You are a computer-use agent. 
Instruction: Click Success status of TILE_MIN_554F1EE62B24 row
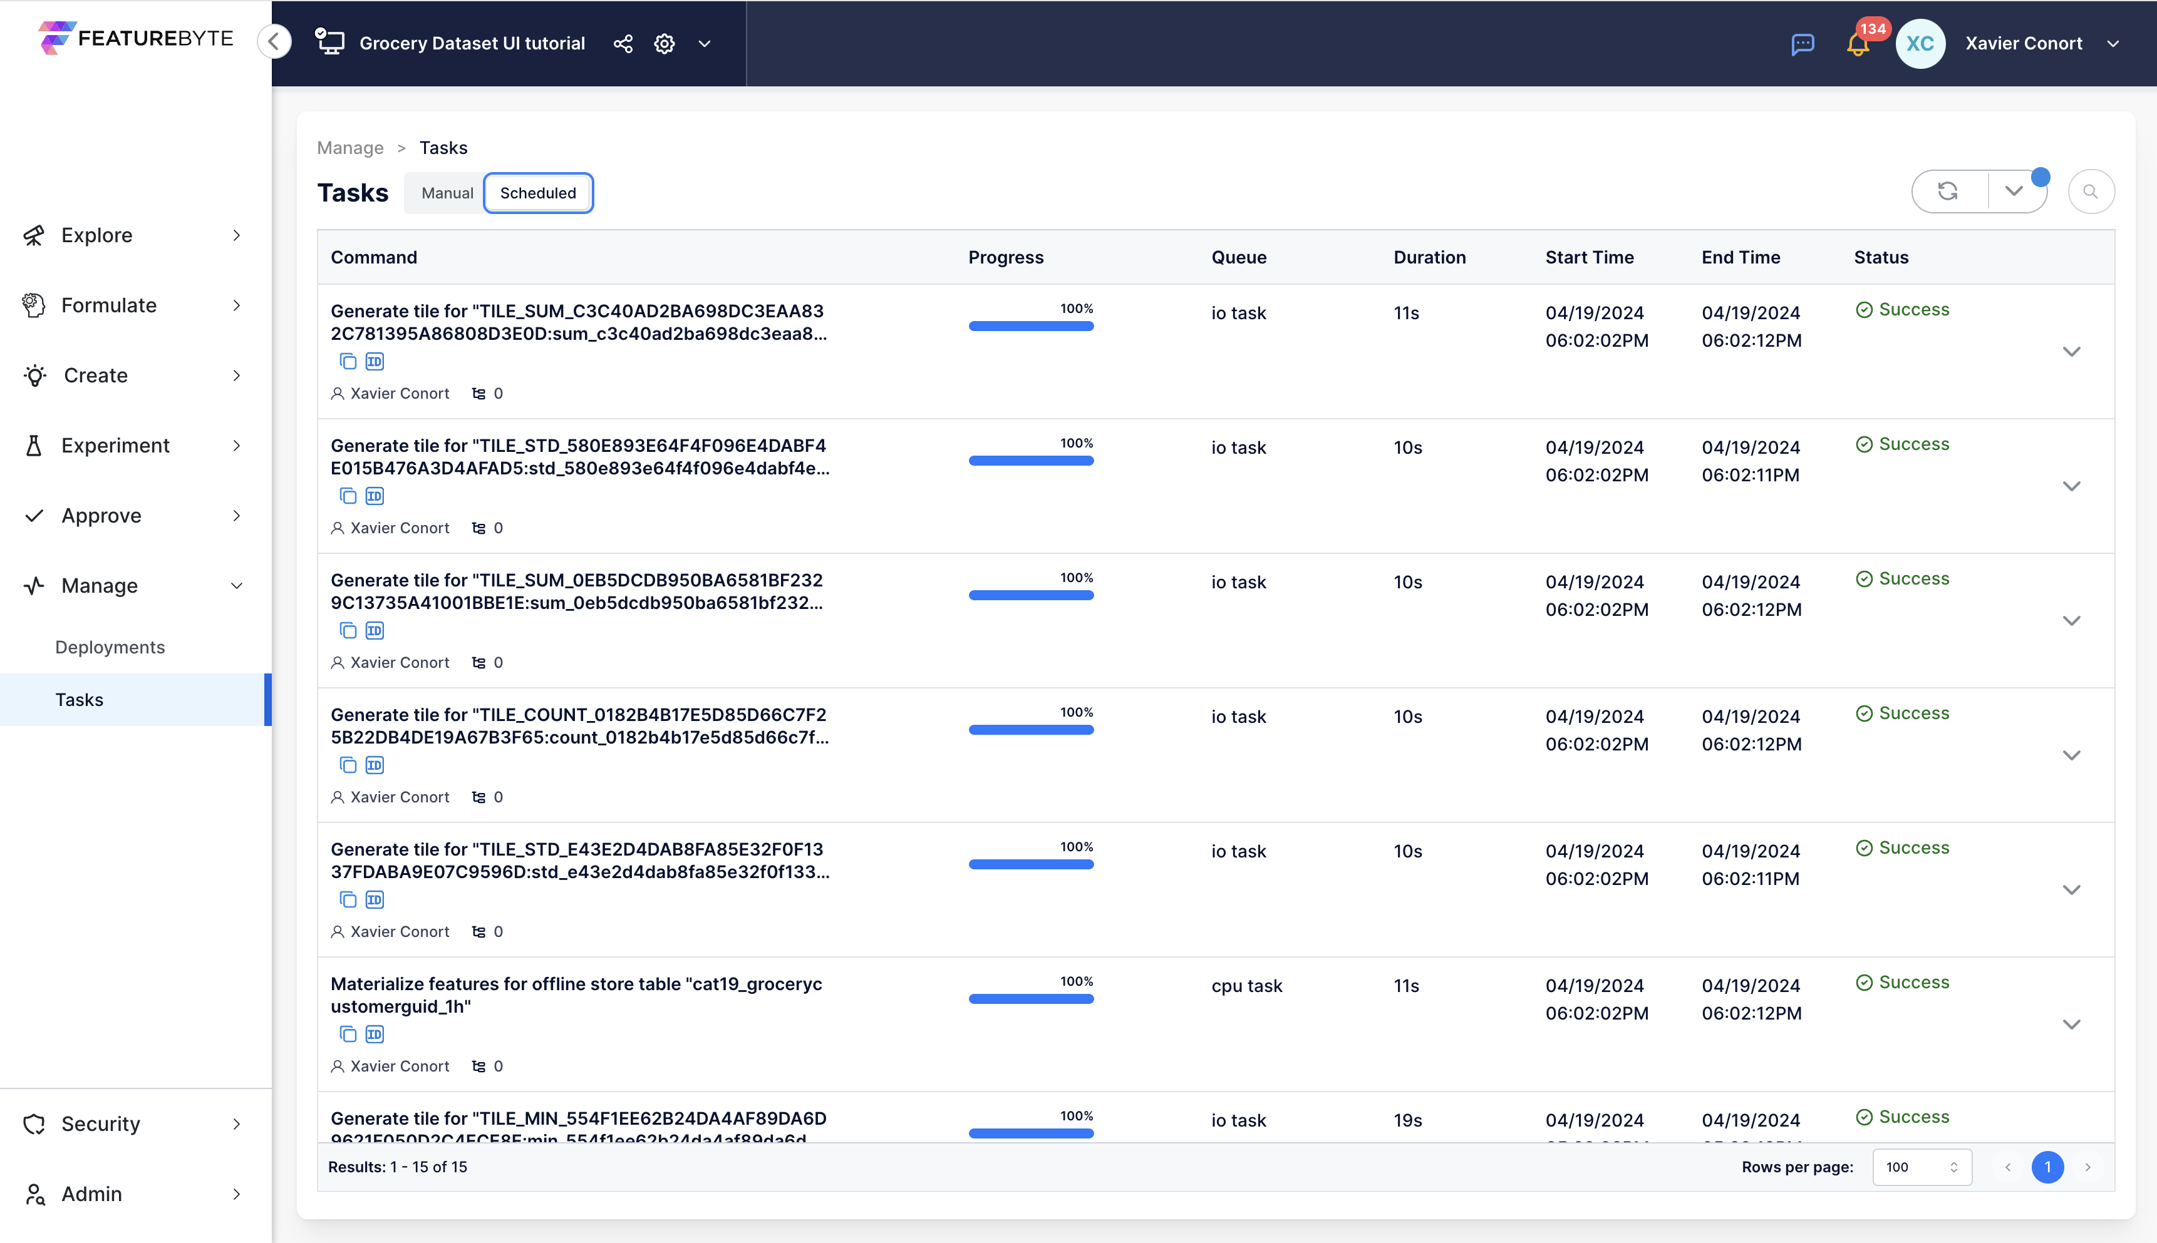pos(1903,1117)
